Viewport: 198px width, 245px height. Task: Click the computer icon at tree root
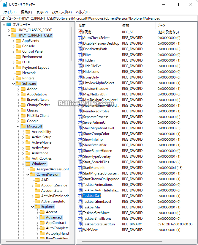(x=9, y=25)
